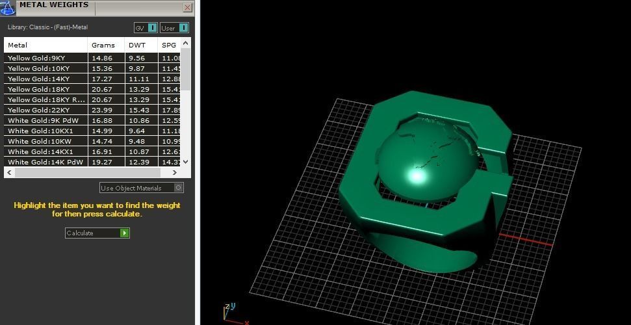Click the vertical scrollbar thumb of metal table
Image resolution: width=631 pixels, height=325 pixels.
(185, 69)
